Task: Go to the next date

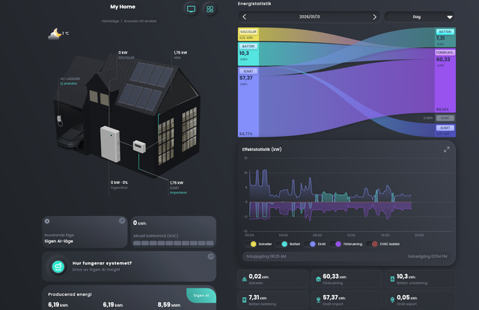Action: tap(374, 17)
